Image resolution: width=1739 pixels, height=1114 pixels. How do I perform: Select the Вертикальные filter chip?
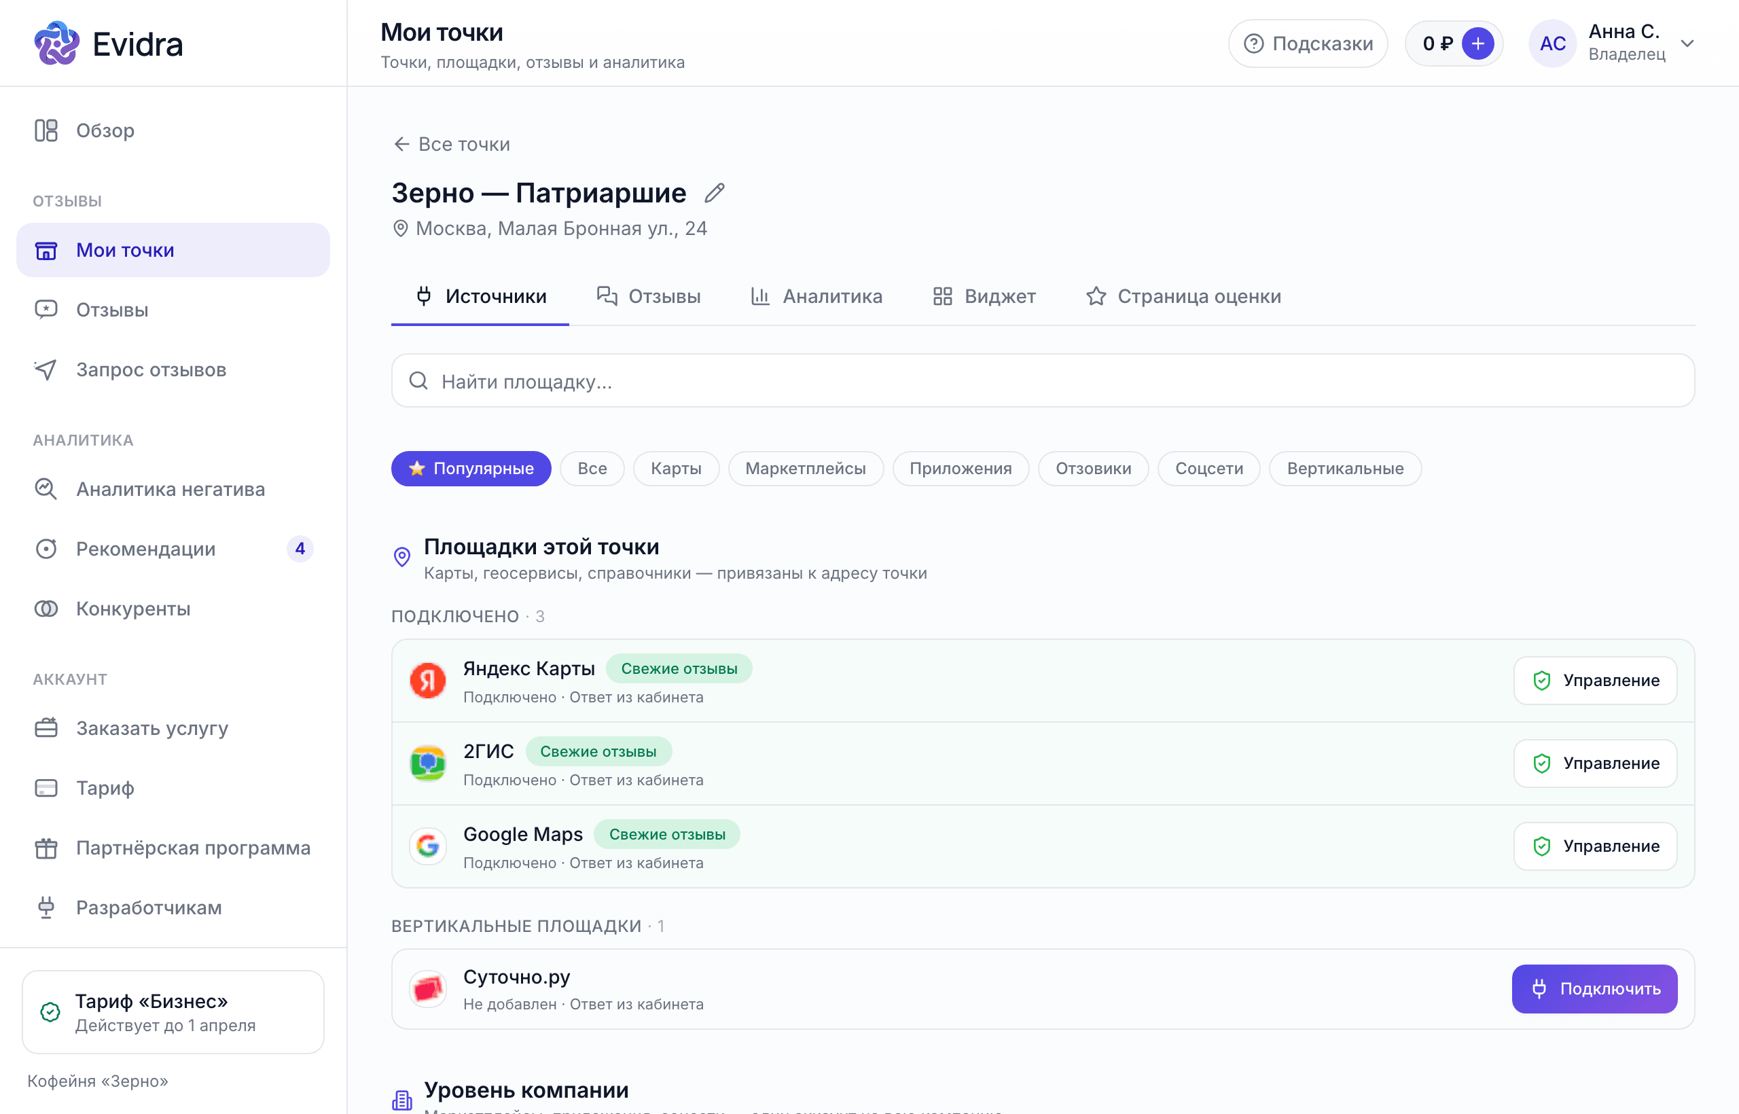tap(1345, 469)
